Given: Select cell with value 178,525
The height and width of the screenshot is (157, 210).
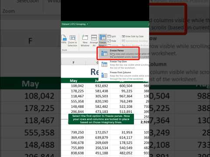Looking at the screenshot, I should [122, 143].
